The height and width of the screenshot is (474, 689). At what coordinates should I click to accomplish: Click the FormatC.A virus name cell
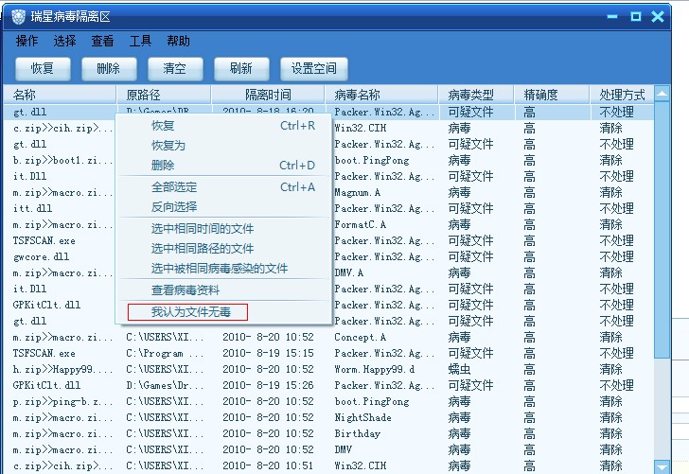click(361, 224)
